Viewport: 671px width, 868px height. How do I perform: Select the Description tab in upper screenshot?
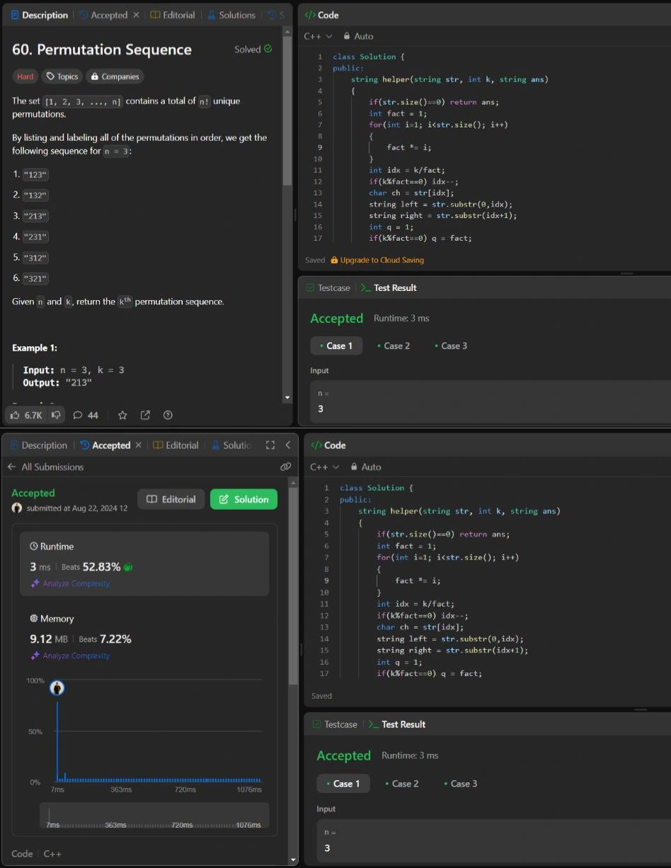tap(40, 15)
